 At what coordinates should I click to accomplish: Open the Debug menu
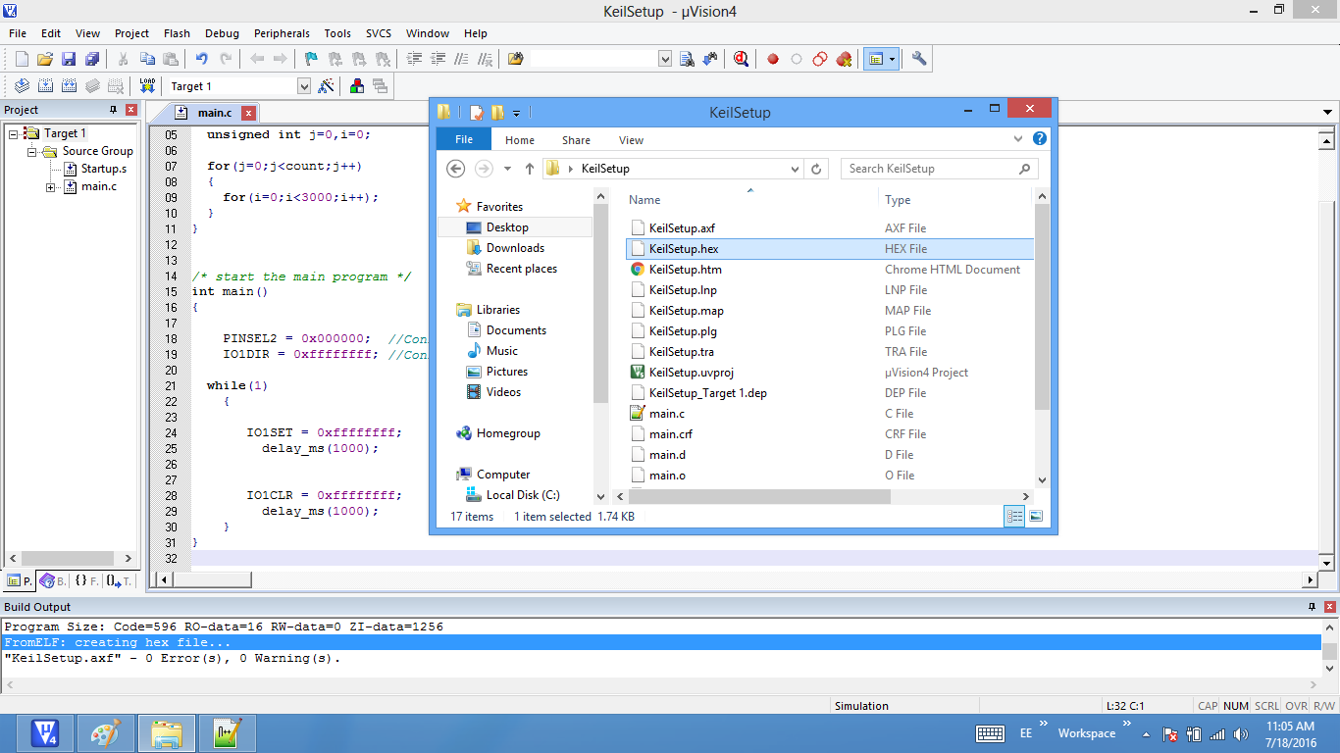222,33
